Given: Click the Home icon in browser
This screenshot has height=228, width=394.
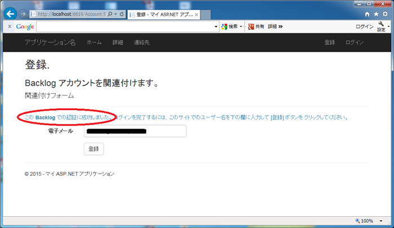Looking at the screenshot, I should point(367,14).
